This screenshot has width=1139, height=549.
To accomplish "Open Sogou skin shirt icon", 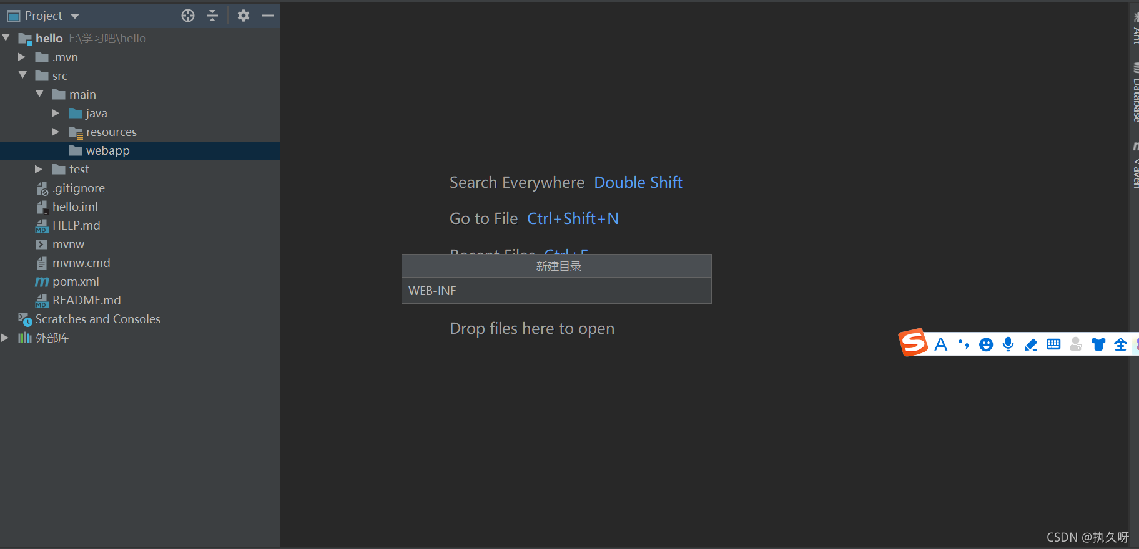I will tap(1098, 344).
